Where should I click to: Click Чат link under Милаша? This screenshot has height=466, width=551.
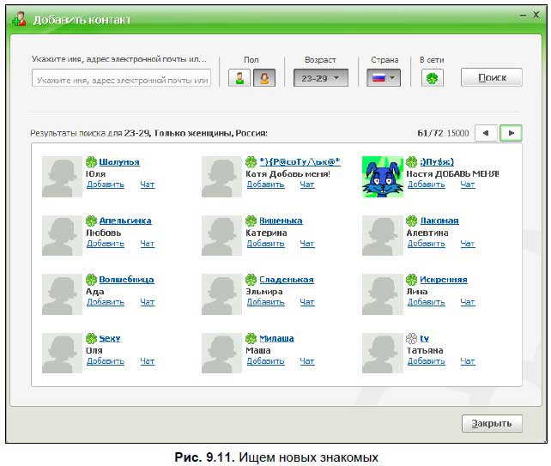tap(307, 361)
